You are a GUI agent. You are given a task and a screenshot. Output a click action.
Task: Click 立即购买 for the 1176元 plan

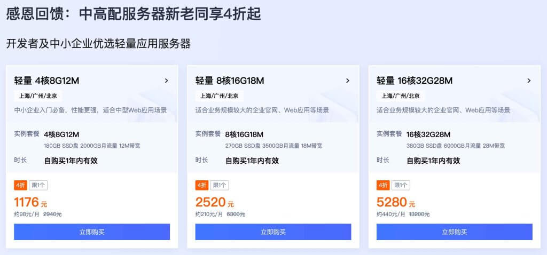(x=92, y=232)
